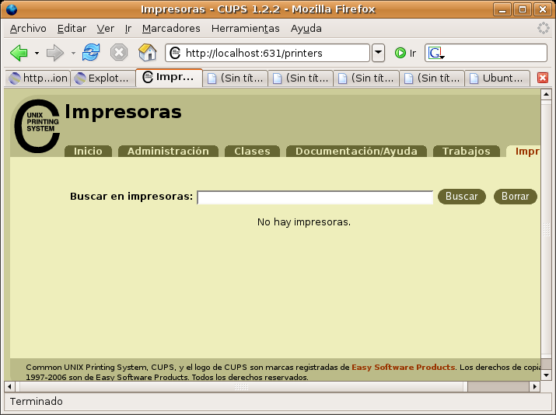Click the Google search engine icon
The height and width of the screenshot is (415, 556).
tap(435, 53)
